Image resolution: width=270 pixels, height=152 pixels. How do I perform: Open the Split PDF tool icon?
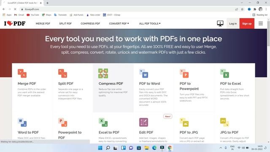[62, 73]
